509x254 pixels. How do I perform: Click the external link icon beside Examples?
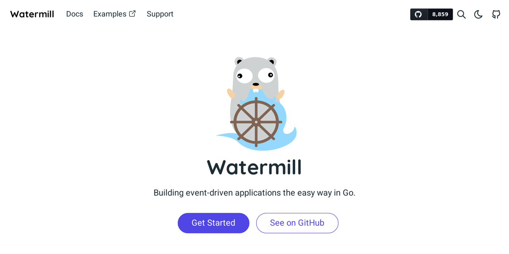pyautogui.click(x=132, y=14)
